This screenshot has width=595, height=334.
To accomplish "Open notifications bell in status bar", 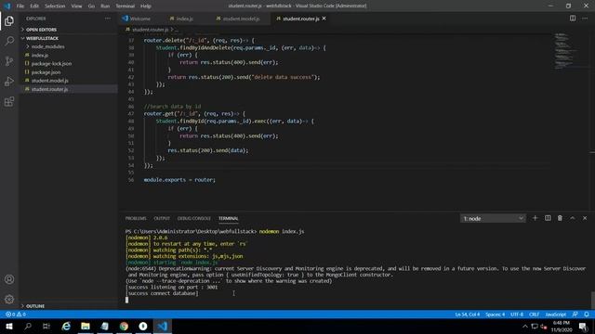I will 587,315.
